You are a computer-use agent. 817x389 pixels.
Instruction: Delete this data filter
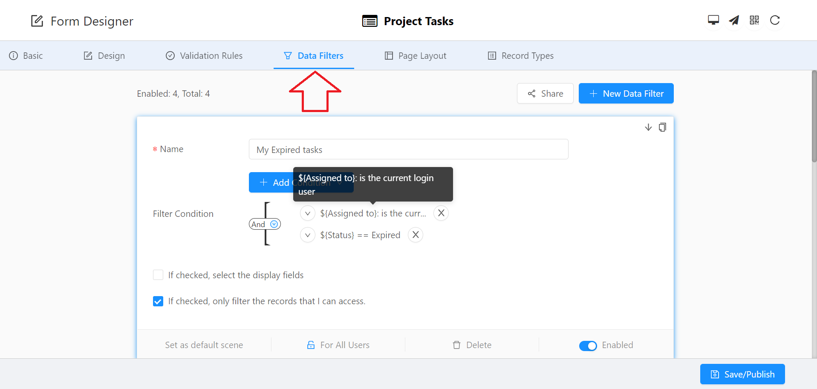[x=472, y=345]
